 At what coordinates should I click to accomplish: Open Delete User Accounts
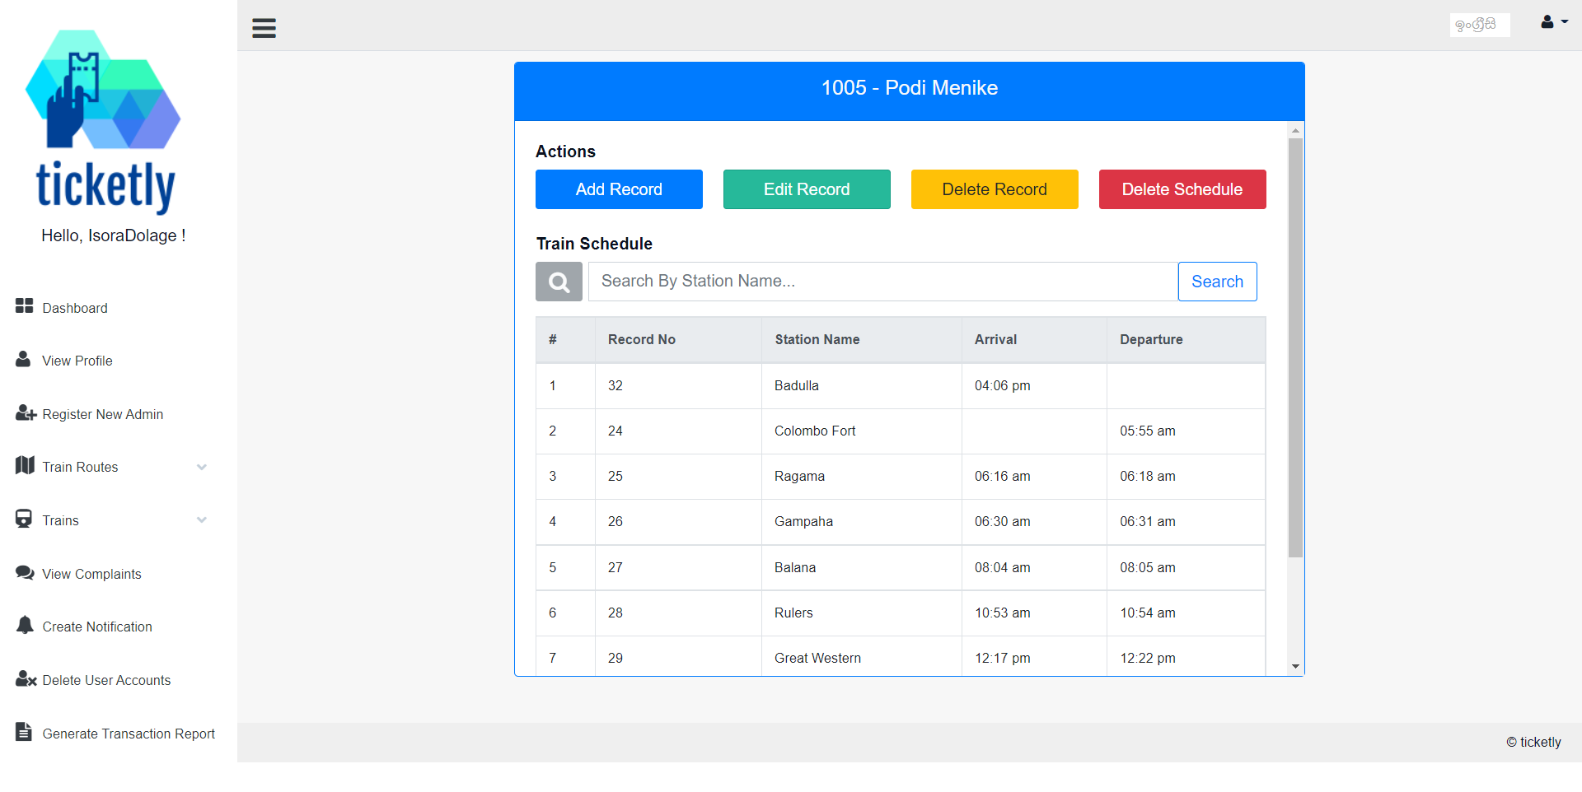point(107,680)
